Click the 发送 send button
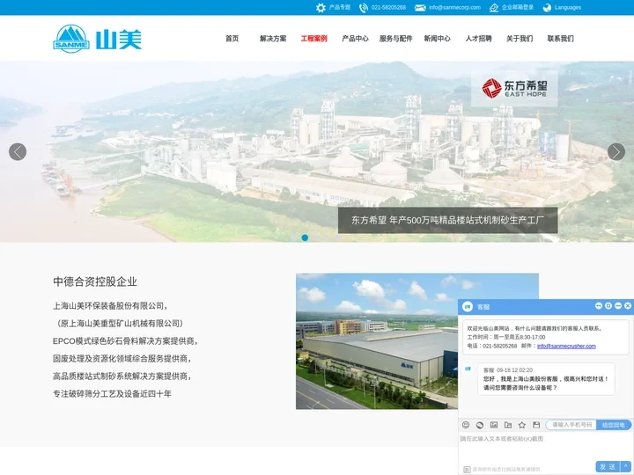The height and width of the screenshot is (475, 634). pos(608,466)
